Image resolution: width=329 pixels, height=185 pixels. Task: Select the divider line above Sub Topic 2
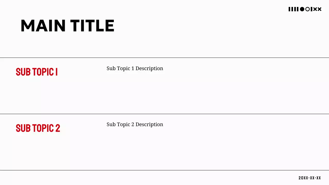click(164, 114)
